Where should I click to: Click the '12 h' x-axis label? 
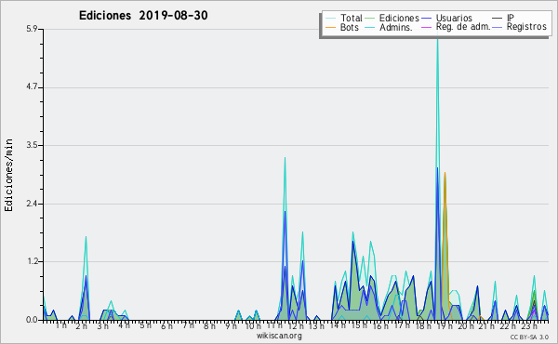tap(296, 326)
